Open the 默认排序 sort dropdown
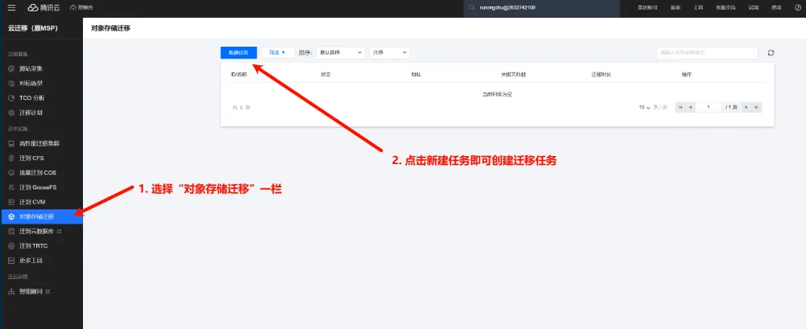Viewport: 806px width, 329px height. pyautogui.click(x=340, y=53)
